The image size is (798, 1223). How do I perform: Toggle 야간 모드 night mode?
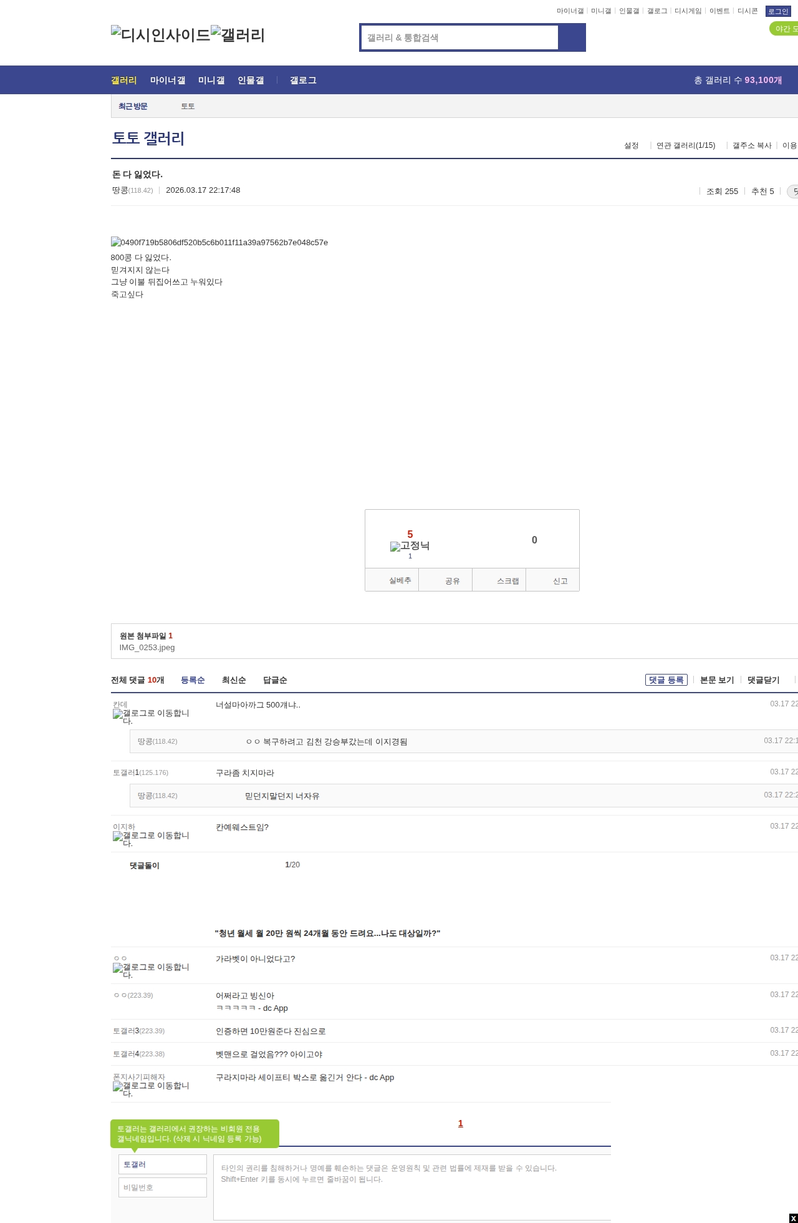pos(784,29)
